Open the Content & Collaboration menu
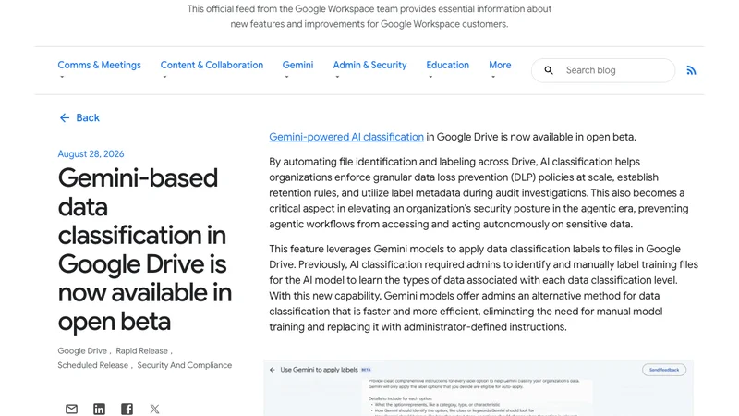Image resolution: width=739 pixels, height=416 pixels. [x=212, y=65]
